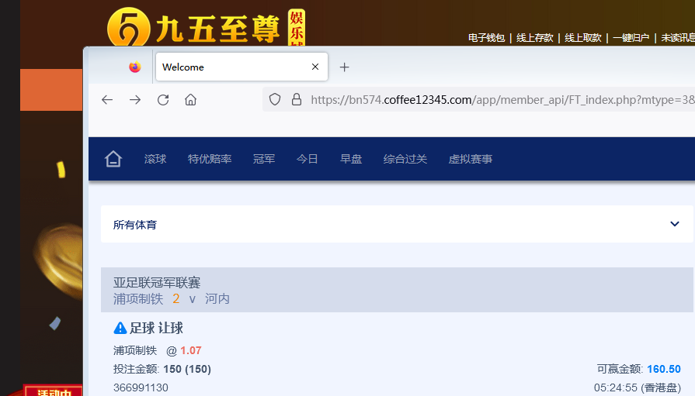Open the 虚拟赛事 menu item
Screen dimensions: 695x396
pyautogui.click(x=471, y=159)
